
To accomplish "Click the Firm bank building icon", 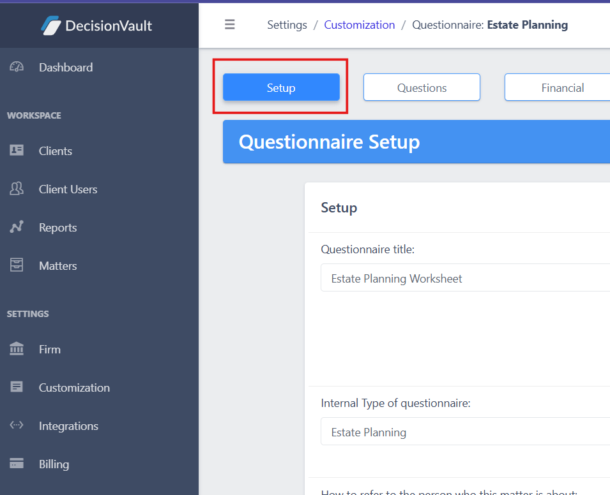I will [x=17, y=348].
